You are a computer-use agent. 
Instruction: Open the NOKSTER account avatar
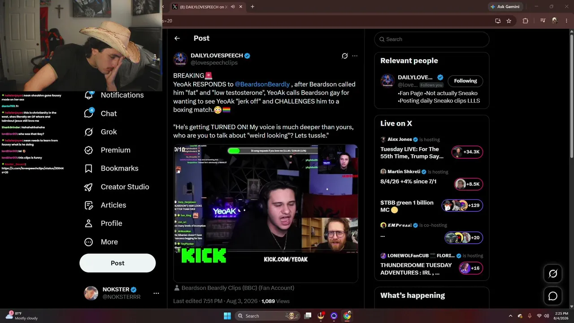pos(91,293)
